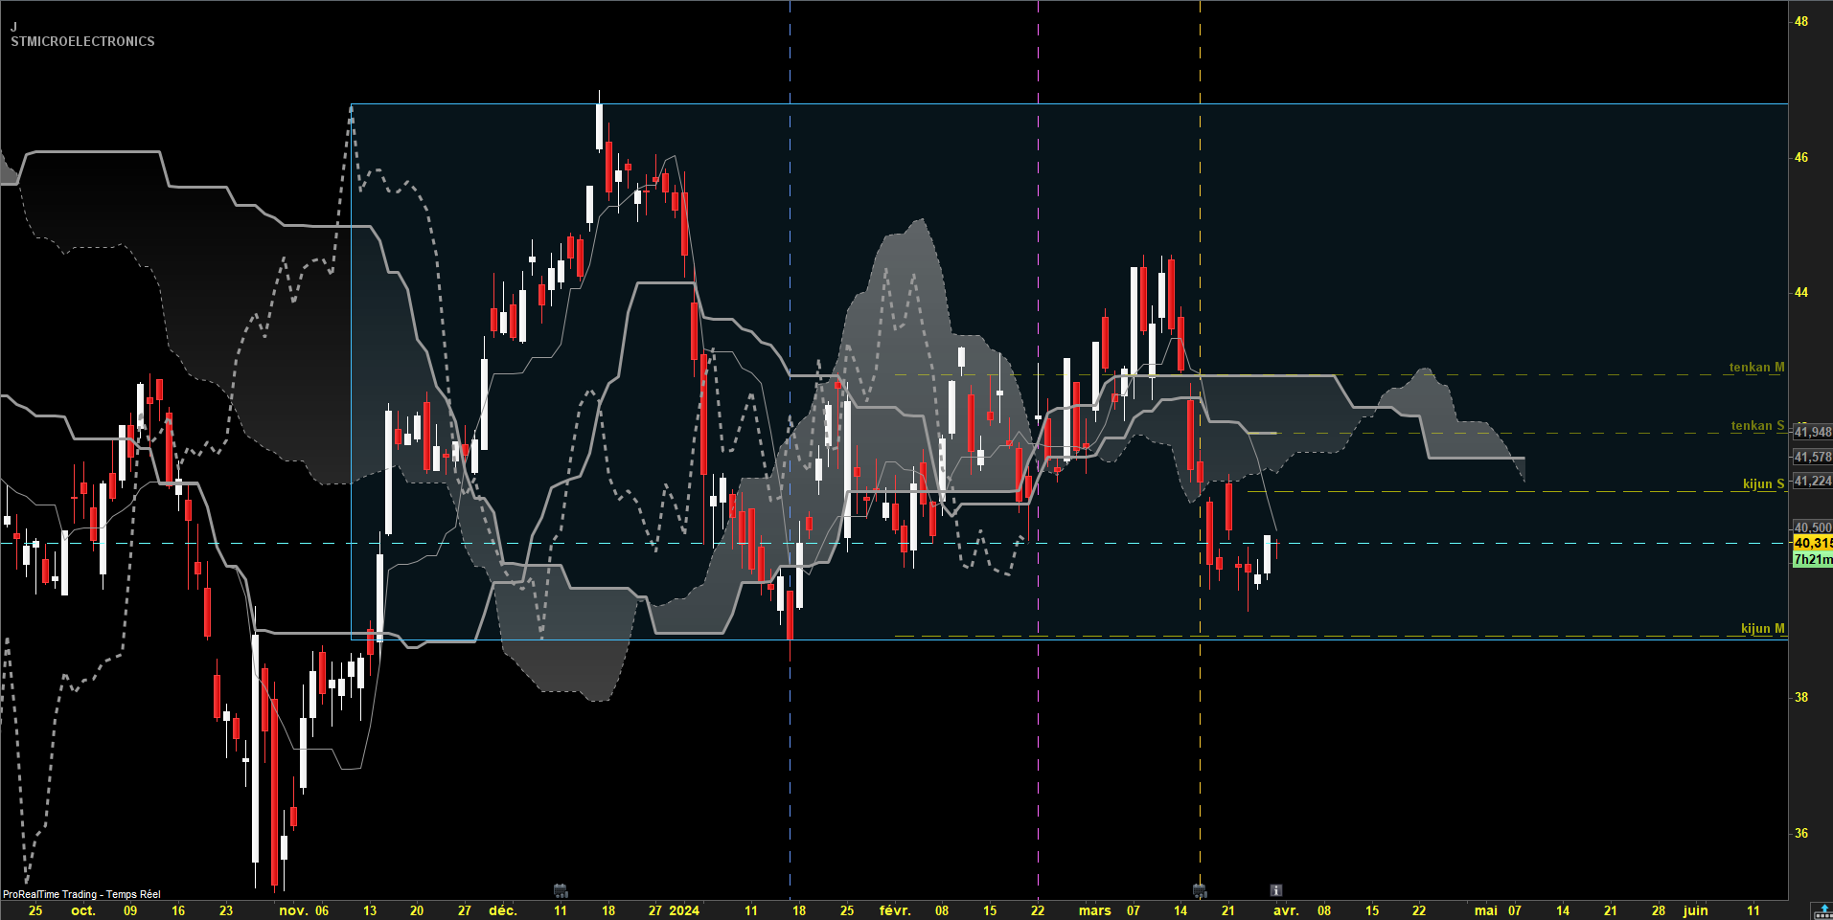Click the STMICROELECTRONICS instrument title
Screen dimensions: 1833x920
pyautogui.click(x=82, y=41)
